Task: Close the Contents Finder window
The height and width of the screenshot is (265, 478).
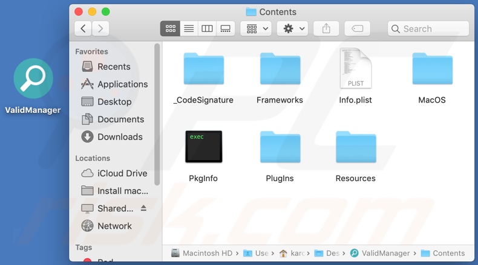Action: point(79,12)
